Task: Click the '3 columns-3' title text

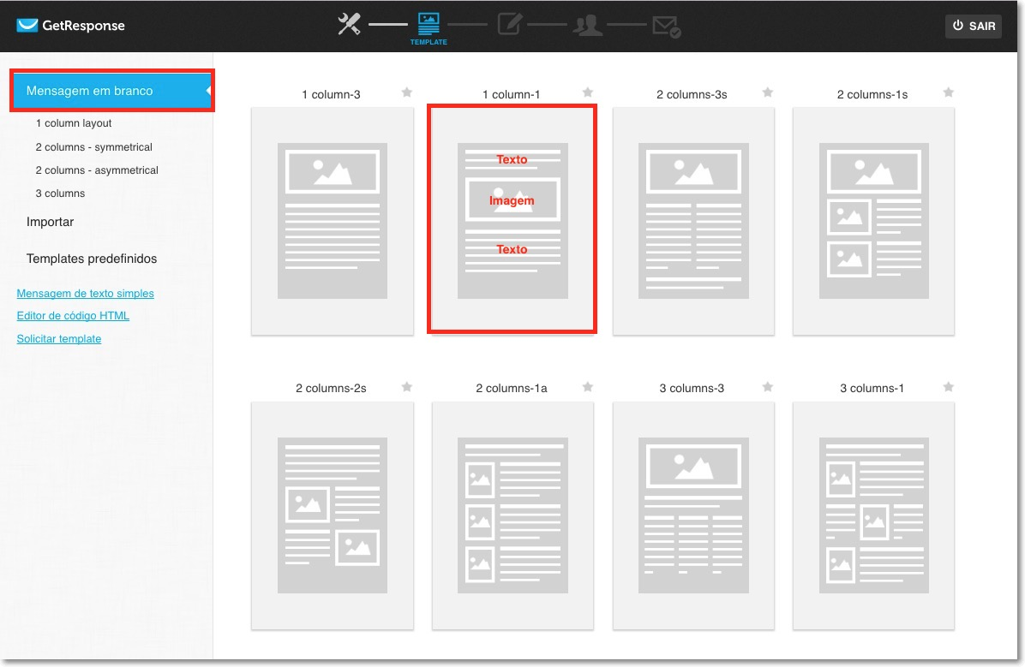Action: point(692,388)
